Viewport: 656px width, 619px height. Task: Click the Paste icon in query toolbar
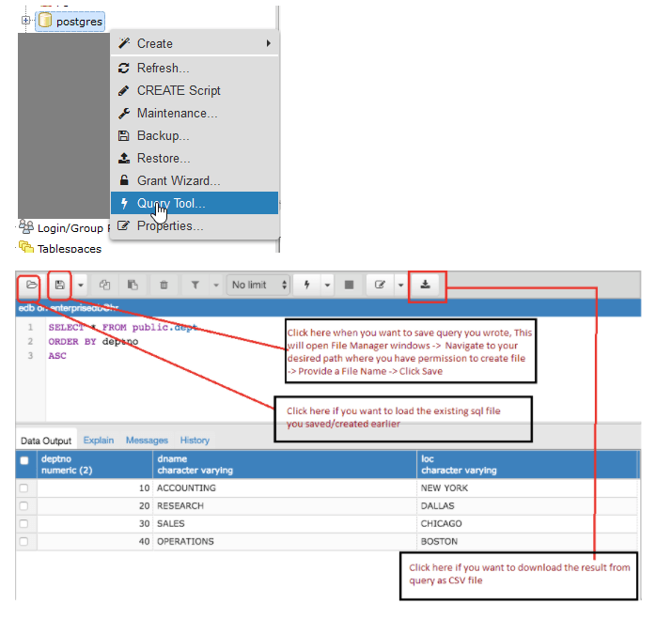[133, 285]
